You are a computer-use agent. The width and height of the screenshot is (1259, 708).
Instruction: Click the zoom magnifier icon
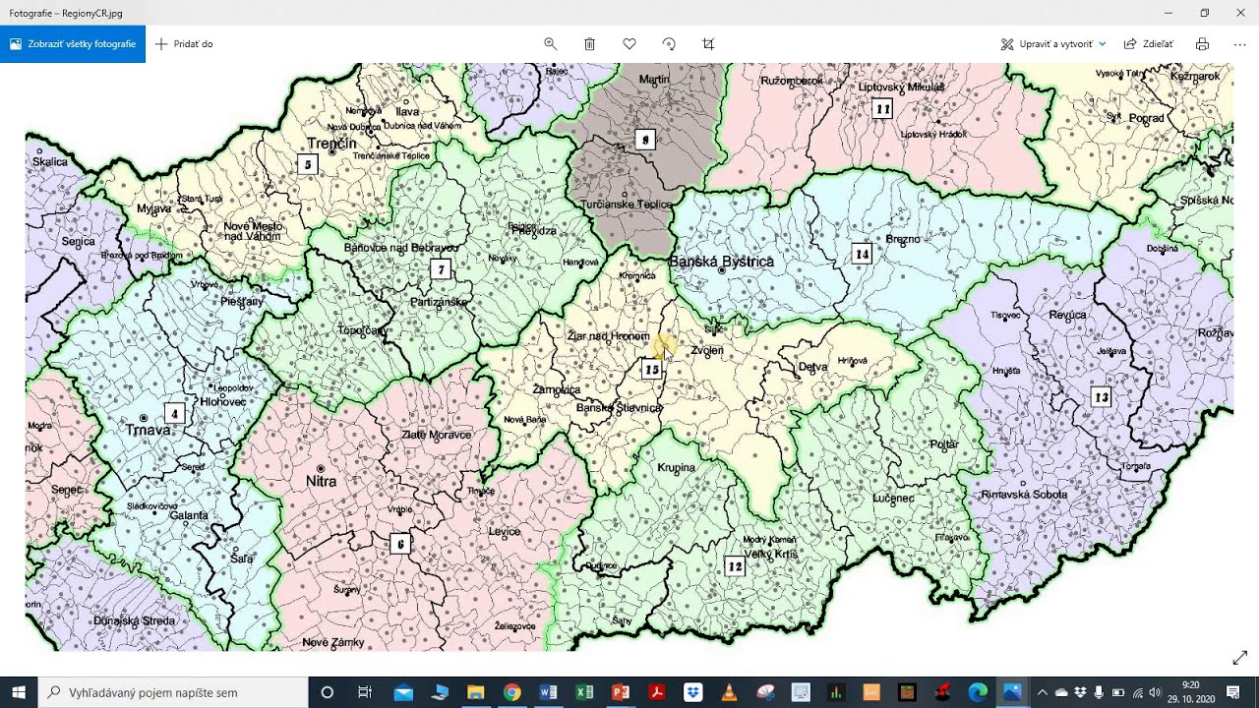click(550, 44)
